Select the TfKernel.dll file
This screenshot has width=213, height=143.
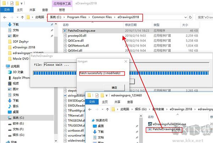tap(76, 115)
